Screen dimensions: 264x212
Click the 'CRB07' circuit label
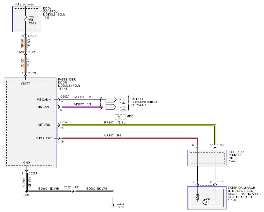109,135
